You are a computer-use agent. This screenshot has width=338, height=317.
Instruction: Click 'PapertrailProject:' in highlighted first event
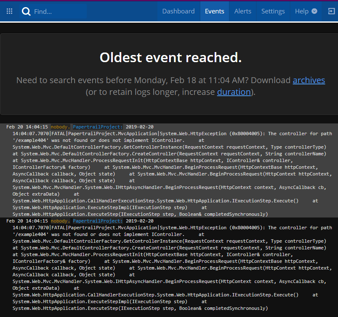pyautogui.click(x=98, y=127)
